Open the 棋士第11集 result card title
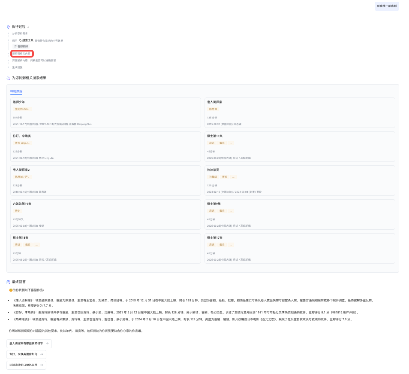The image size is (409, 374). [x=215, y=136]
